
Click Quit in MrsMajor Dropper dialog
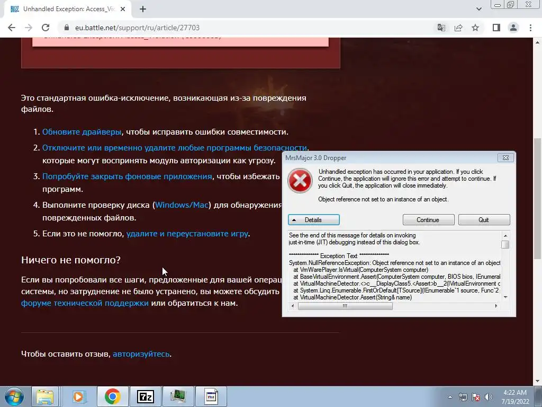coord(484,220)
